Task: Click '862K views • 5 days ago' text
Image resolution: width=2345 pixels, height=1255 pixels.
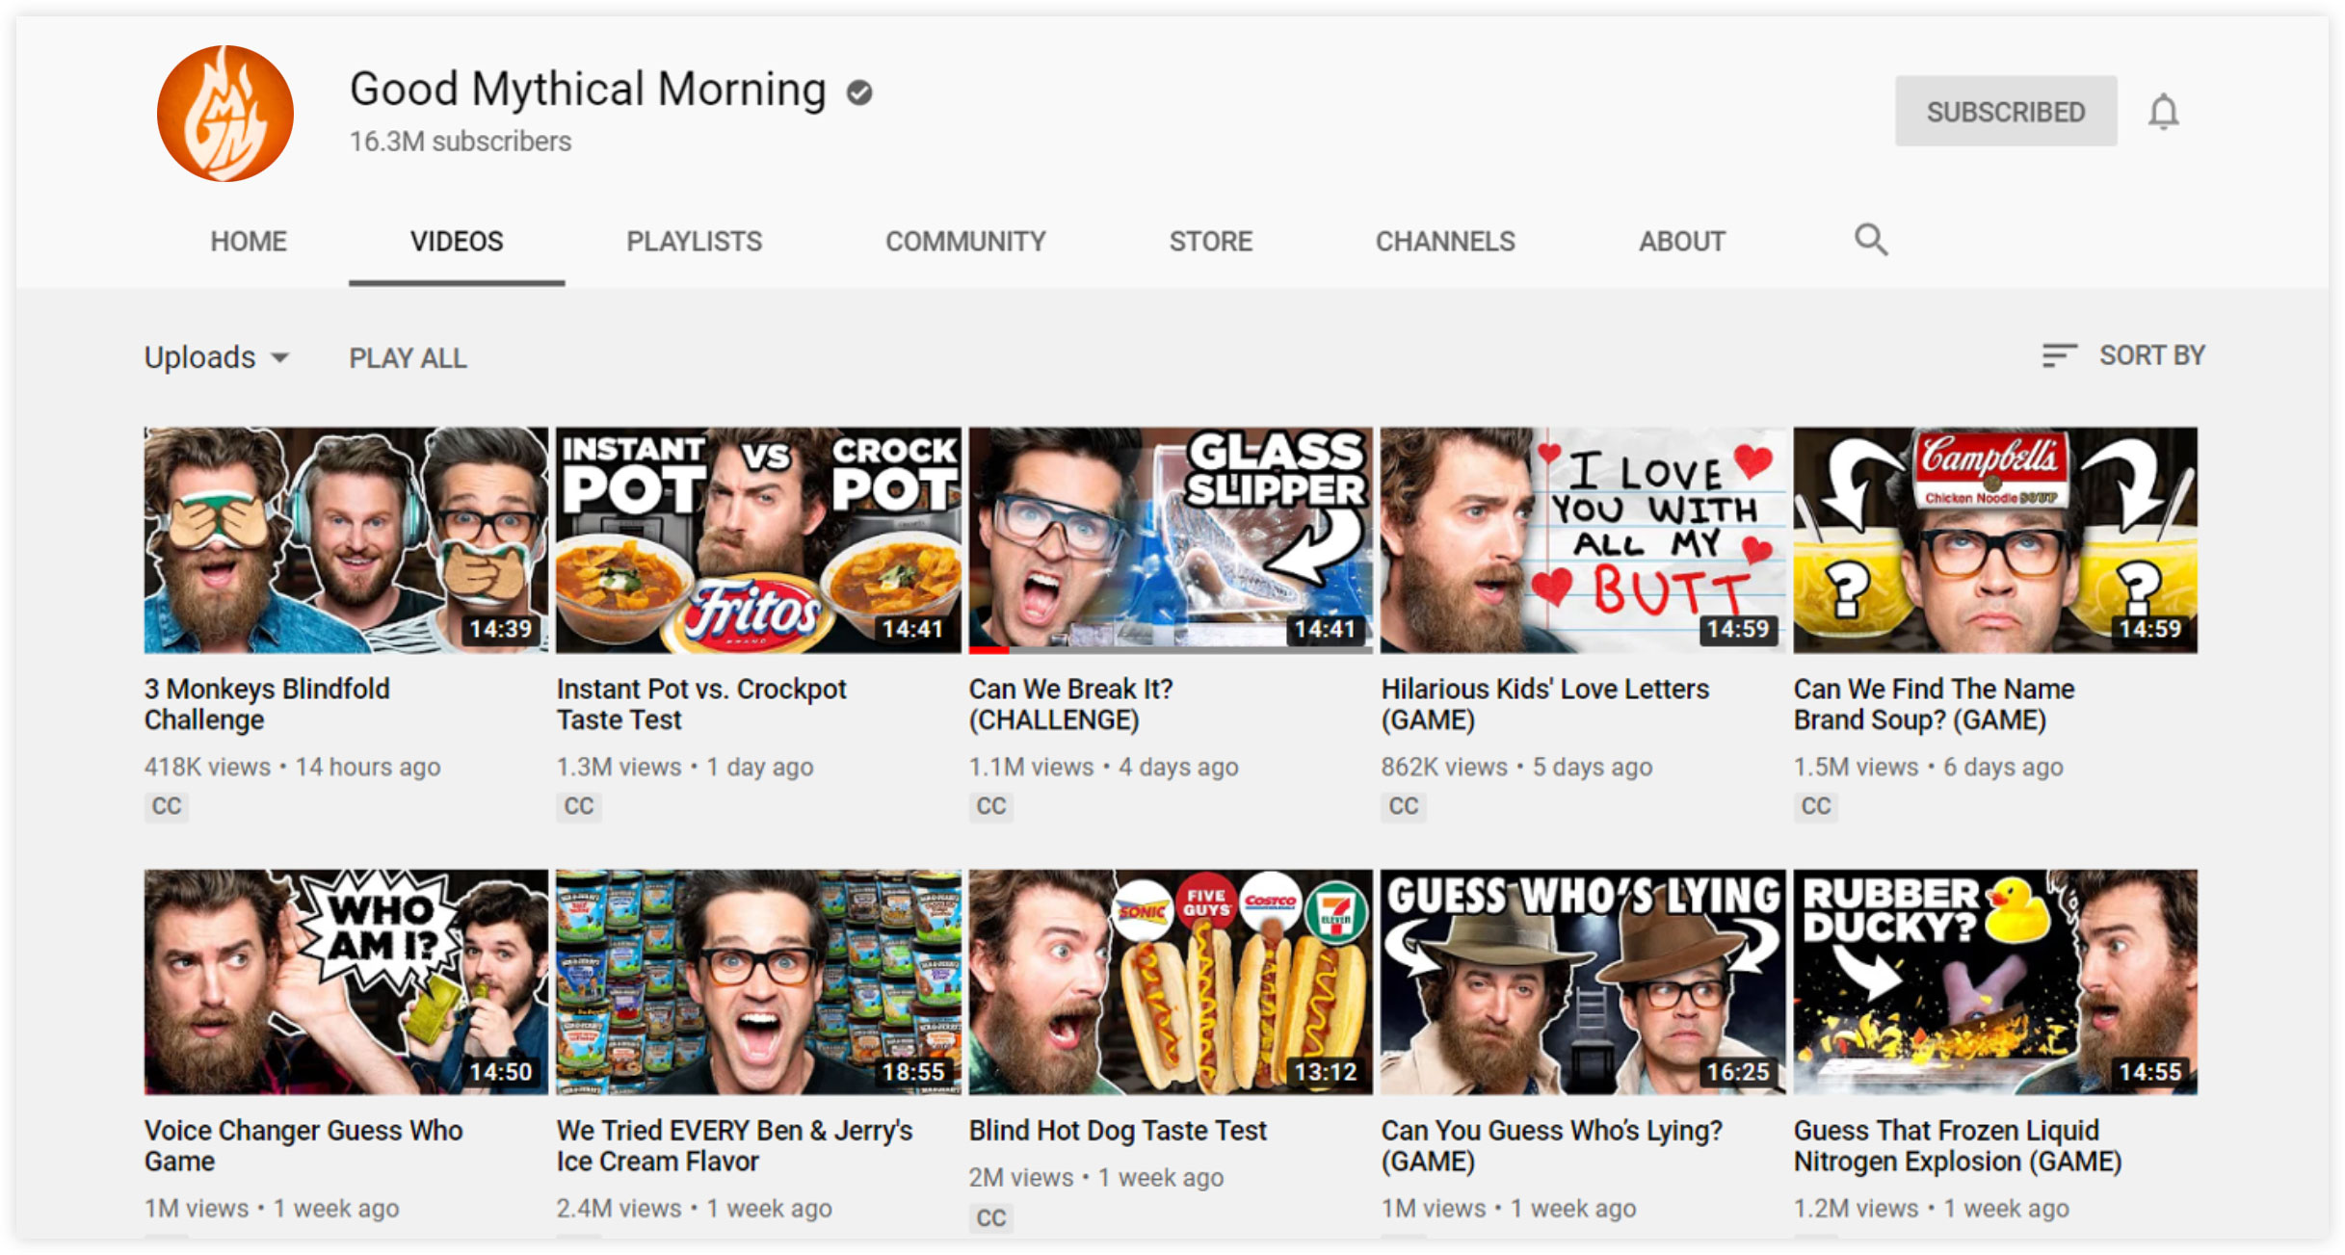Action: click(1517, 768)
